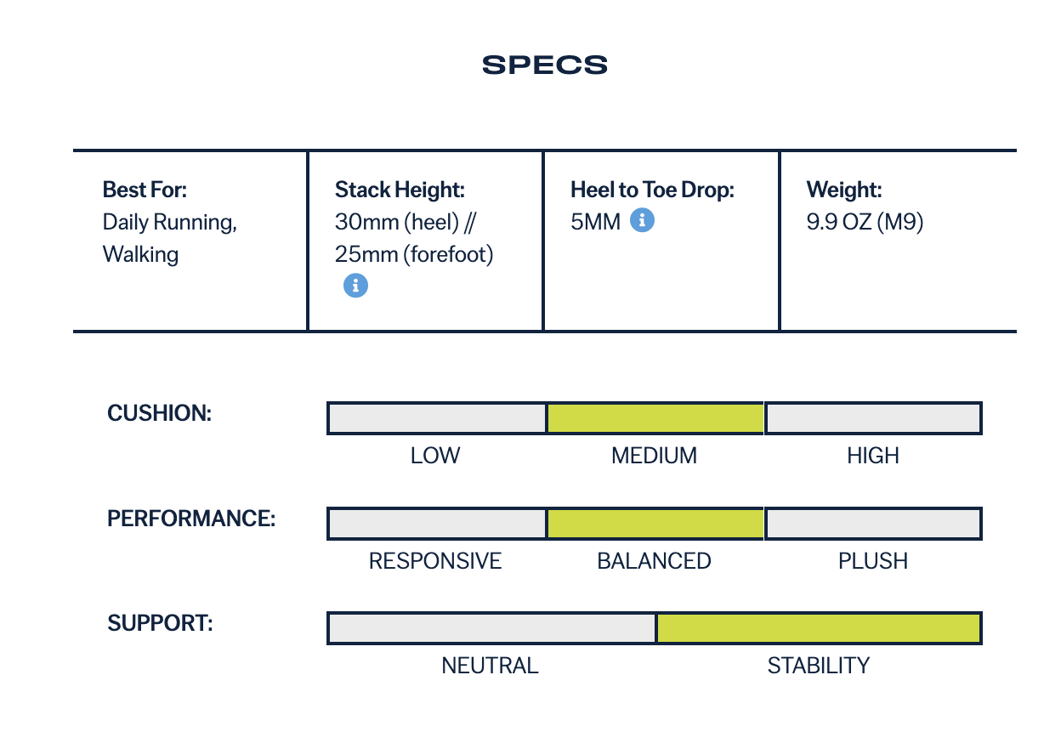Select the PLUSH performance segment

coord(873,524)
